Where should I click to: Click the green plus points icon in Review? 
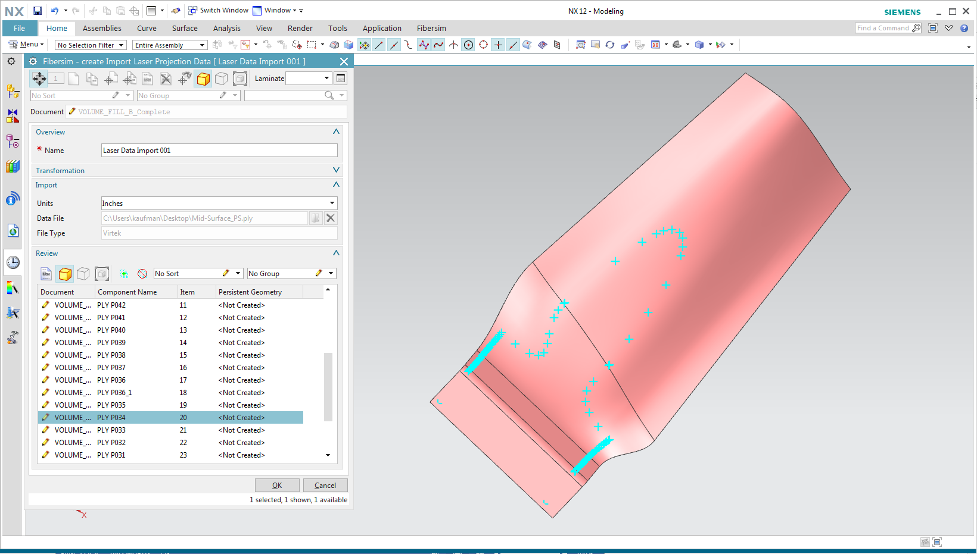[124, 274]
